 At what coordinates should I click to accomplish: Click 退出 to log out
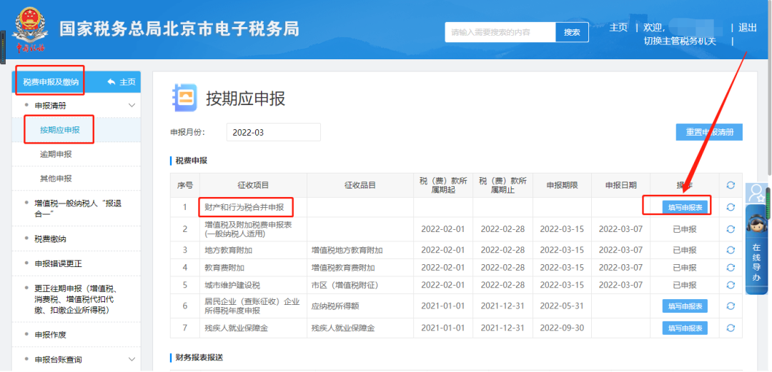click(x=748, y=28)
